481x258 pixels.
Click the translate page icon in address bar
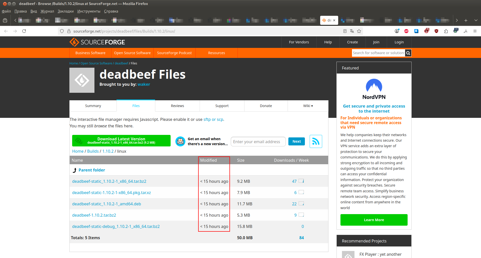click(352, 31)
